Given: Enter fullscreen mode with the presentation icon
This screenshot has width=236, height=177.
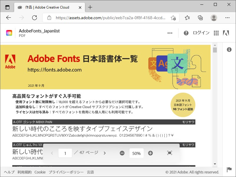Looking at the screenshot, I should pyautogui.click(x=169, y=153).
